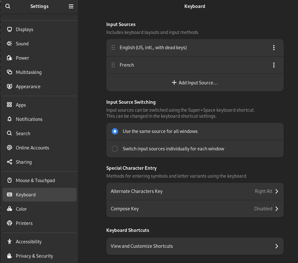Open Online Accounts settings

tap(40, 148)
